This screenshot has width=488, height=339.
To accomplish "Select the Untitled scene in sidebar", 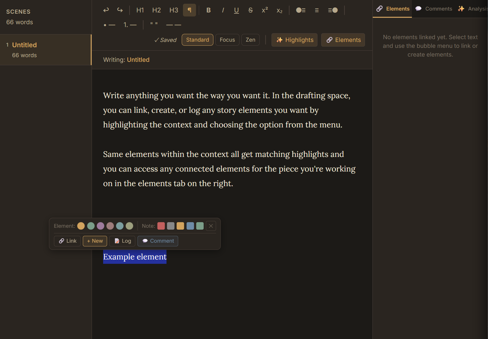I will 46,50.
